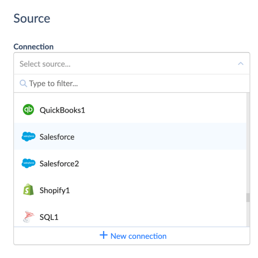Click the QuickBooks logo icon
Screen dimensions: 258x258
[x=28, y=110]
